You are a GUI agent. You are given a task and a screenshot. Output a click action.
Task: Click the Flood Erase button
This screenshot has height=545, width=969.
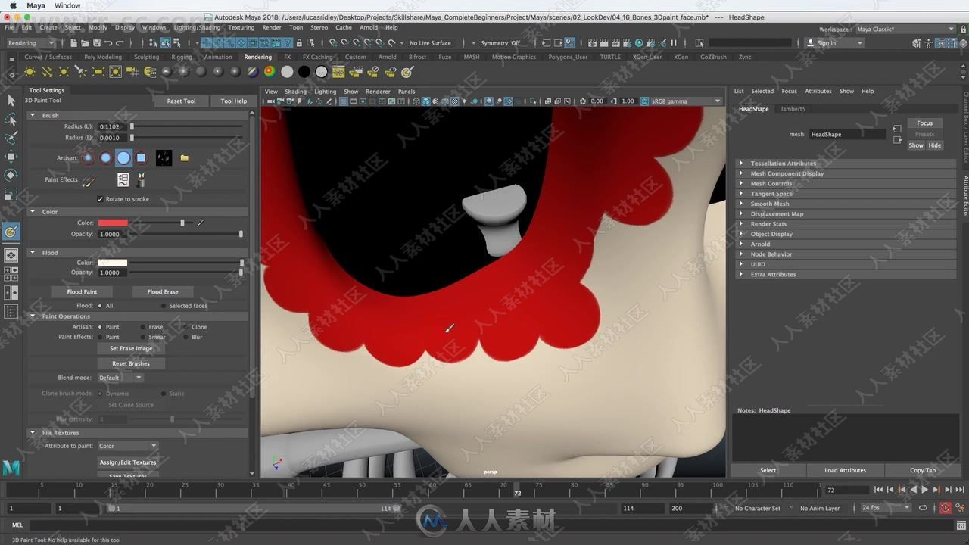163,291
